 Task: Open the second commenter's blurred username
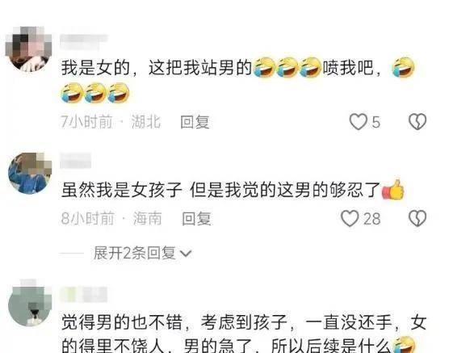tap(76, 161)
